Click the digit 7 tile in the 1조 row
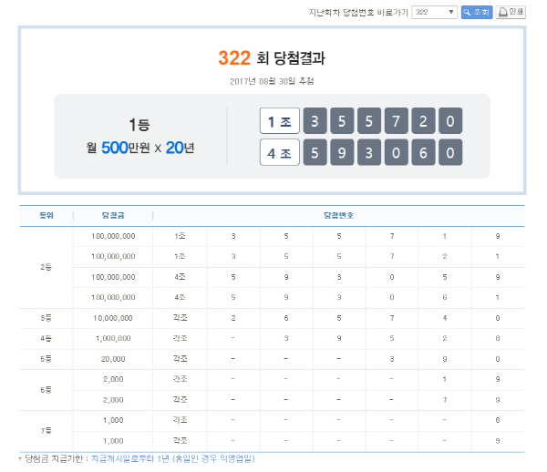This screenshot has height=472, width=547. pos(397,120)
